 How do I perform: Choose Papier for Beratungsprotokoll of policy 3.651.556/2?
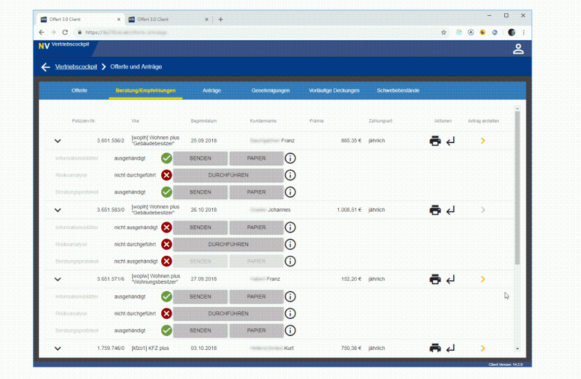[x=257, y=192]
